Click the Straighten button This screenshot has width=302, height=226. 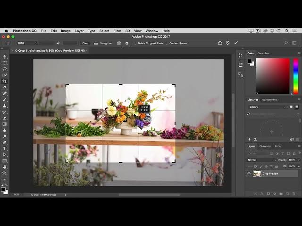pos(103,43)
